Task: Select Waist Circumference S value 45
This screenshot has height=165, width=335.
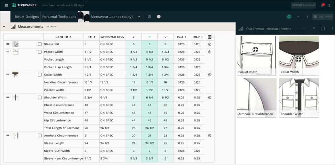Action: coord(134,113)
